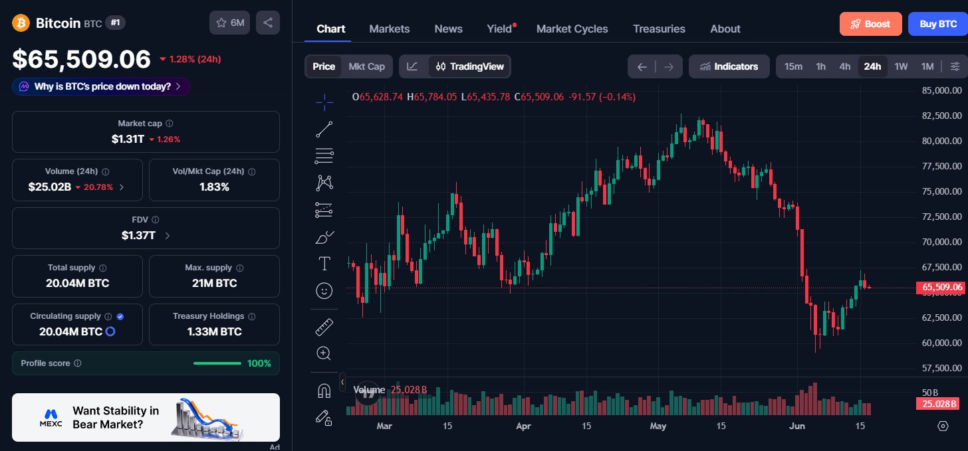Open the Chart tab
Image resolution: width=968 pixels, height=451 pixels.
(x=330, y=29)
